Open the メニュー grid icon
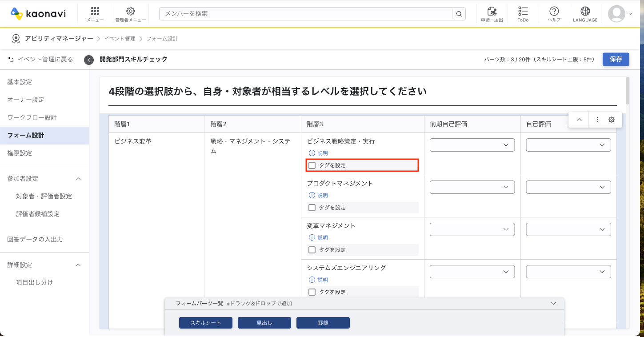 click(x=95, y=13)
